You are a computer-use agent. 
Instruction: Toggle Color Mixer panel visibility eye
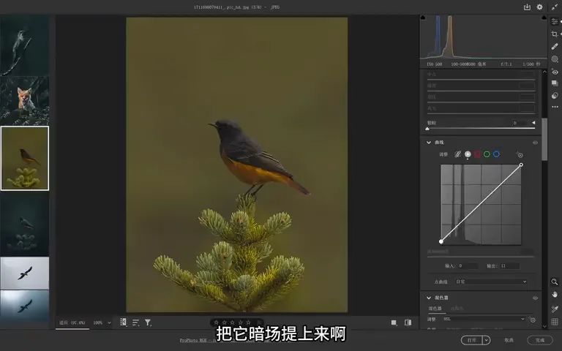[x=535, y=298]
